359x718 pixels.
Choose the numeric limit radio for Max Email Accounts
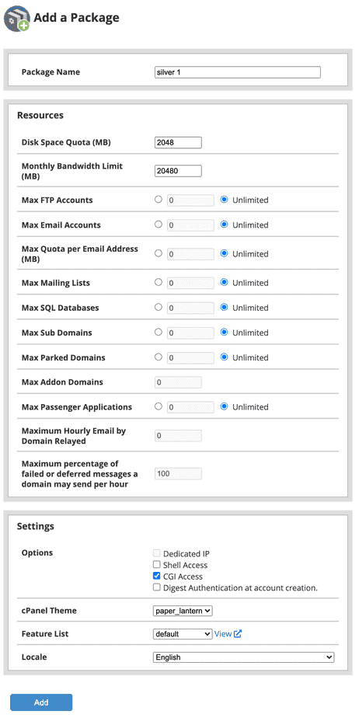click(159, 225)
